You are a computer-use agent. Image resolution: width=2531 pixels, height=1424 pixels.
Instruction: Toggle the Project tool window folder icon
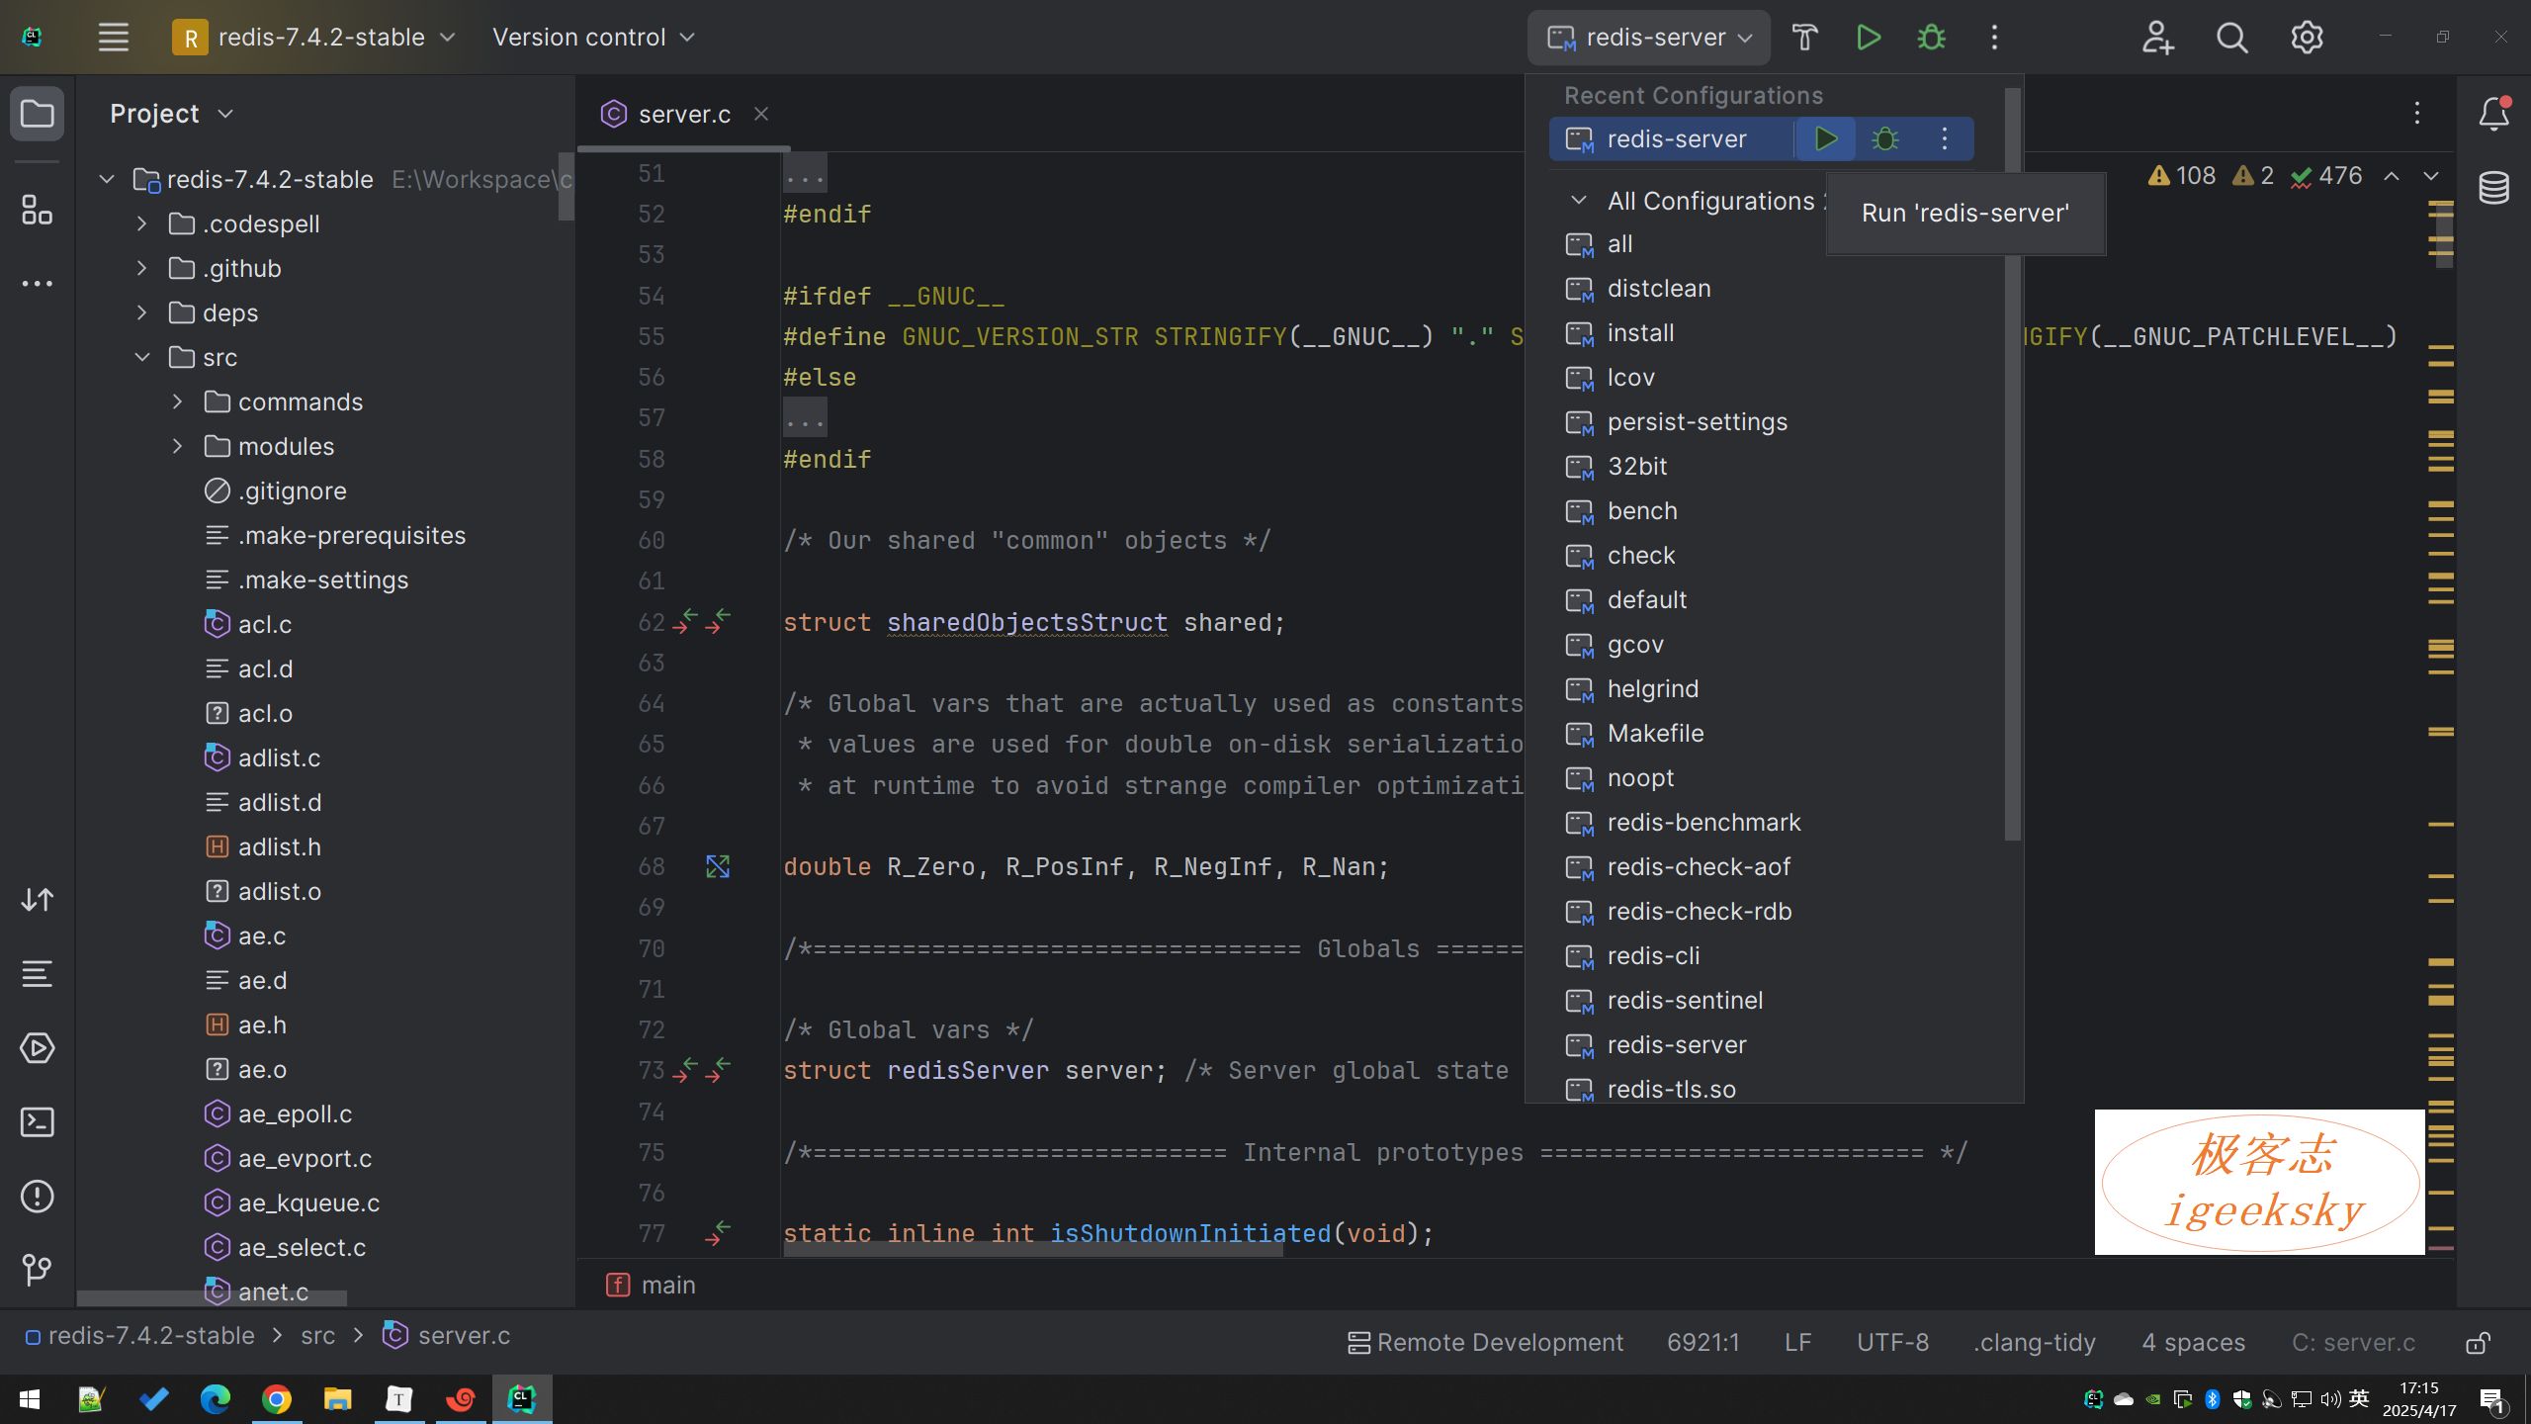(37, 114)
